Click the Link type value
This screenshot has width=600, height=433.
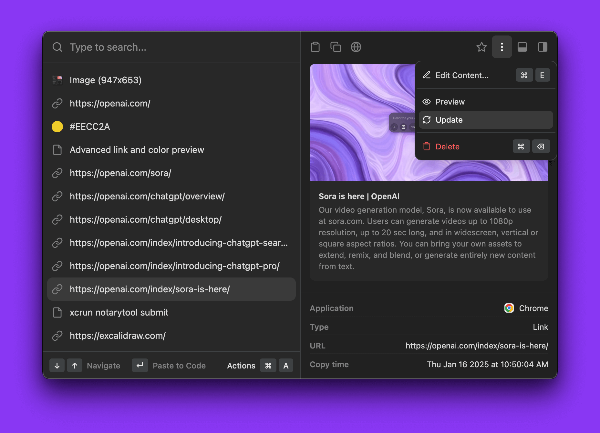[541, 327]
